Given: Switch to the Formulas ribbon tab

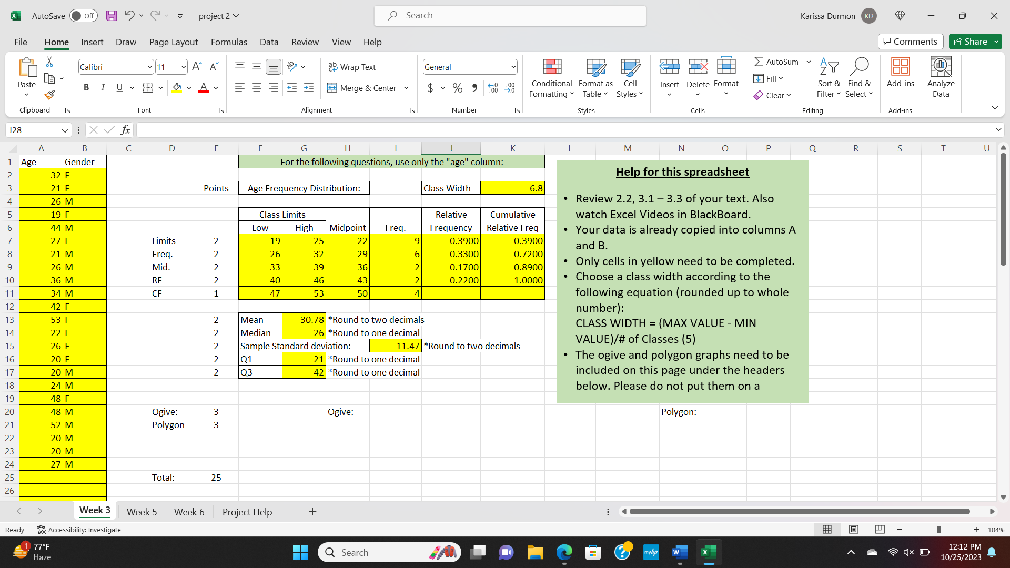Looking at the screenshot, I should point(229,42).
